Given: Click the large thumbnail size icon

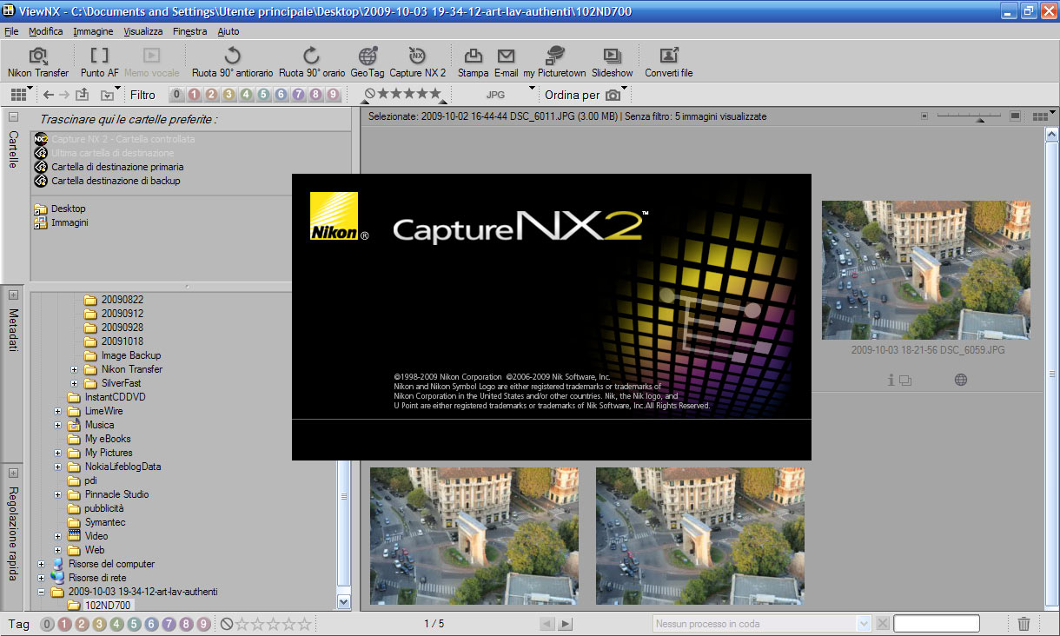Looking at the screenshot, I should (x=1015, y=116).
